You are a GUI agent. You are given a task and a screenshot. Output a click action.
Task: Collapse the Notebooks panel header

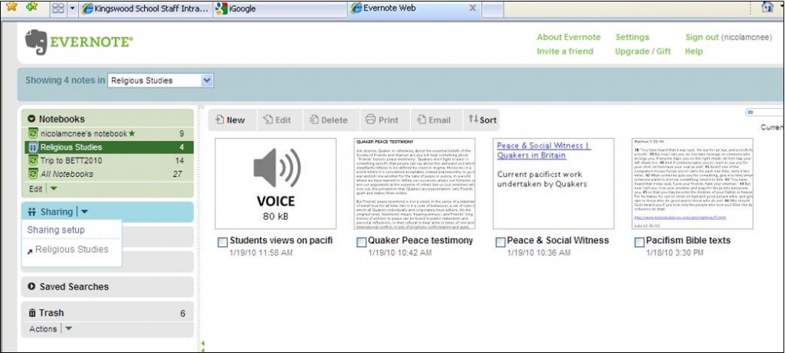coord(107,119)
